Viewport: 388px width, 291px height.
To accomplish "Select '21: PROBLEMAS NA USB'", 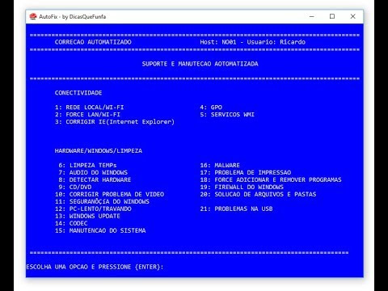I will click(x=236, y=209).
